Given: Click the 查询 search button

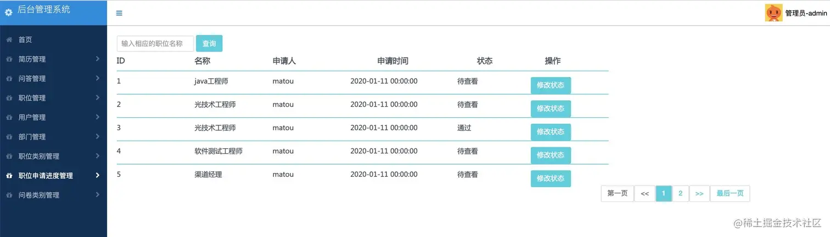Looking at the screenshot, I should 209,44.
